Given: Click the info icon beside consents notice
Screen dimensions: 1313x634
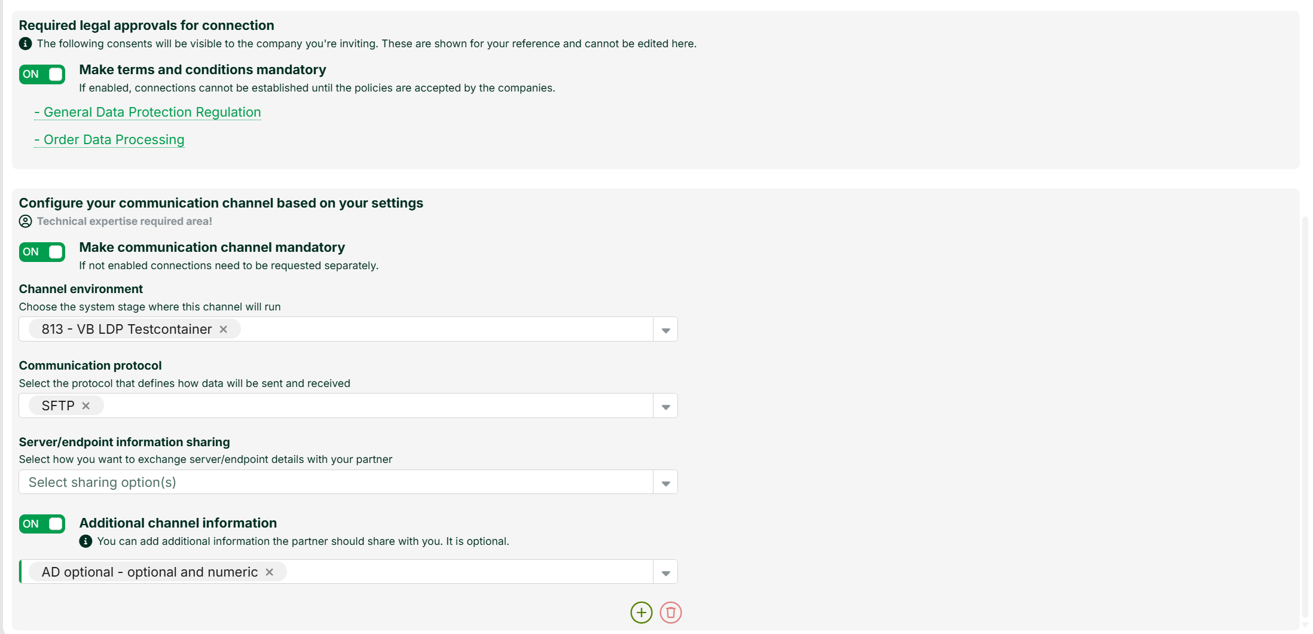Looking at the screenshot, I should coord(25,44).
